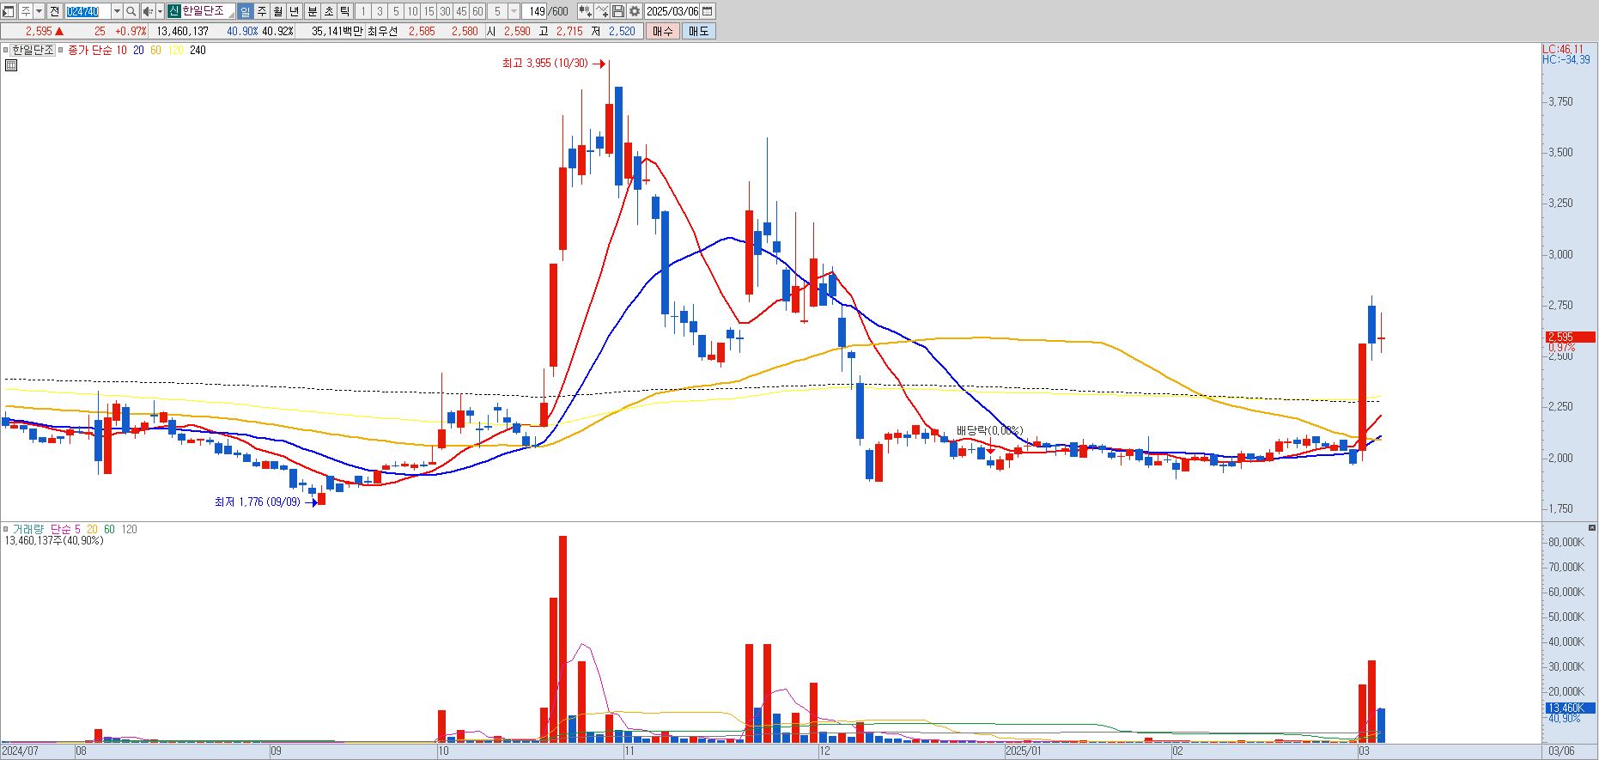Click the 한일단조 chart legend label
Image resolution: width=1599 pixels, height=760 pixels.
(x=33, y=50)
